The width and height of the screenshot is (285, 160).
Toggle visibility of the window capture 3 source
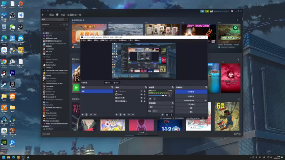141,98
